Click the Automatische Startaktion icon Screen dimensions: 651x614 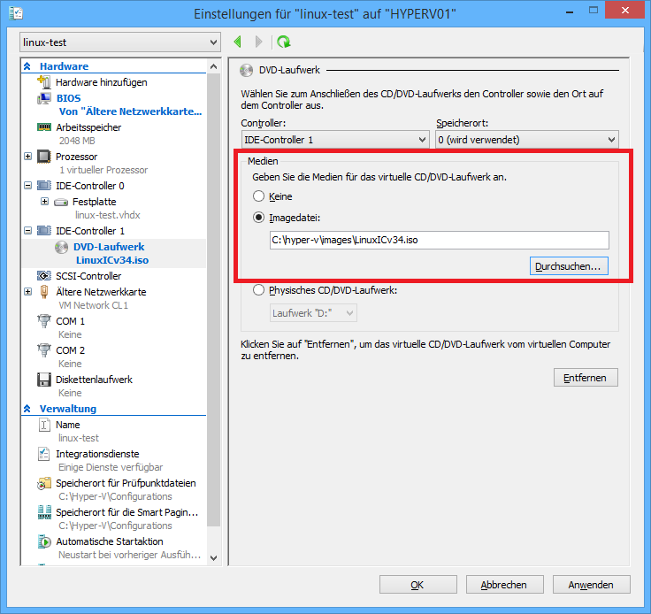click(44, 541)
